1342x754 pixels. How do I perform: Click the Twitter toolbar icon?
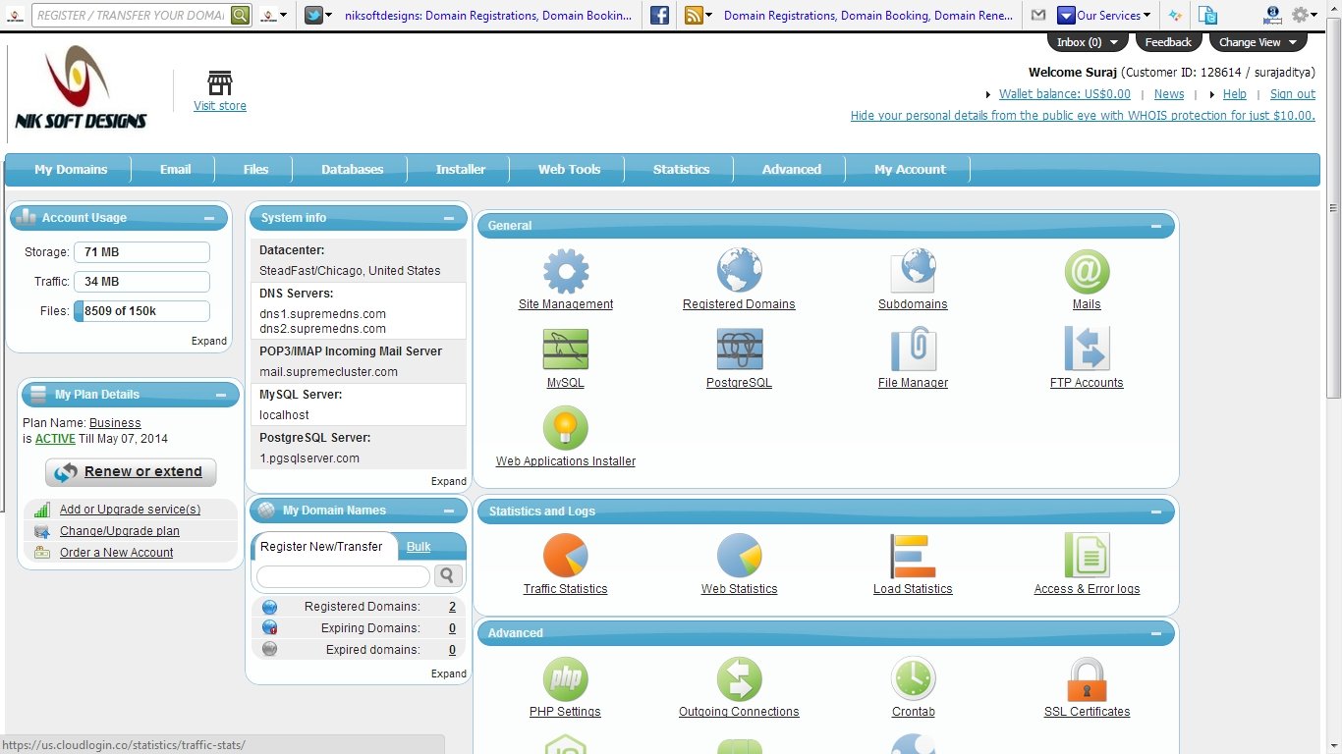coord(313,15)
